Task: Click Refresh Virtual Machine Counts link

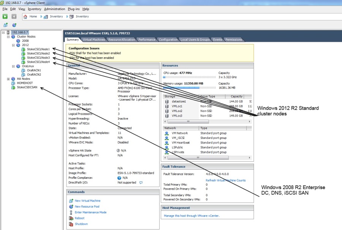Action: coord(225,180)
